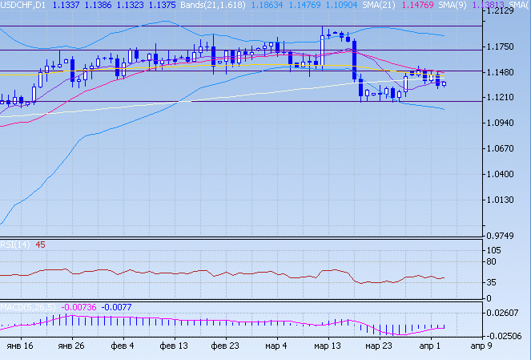Click the USDCHF,D1 symbol label

(x=24, y=5)
